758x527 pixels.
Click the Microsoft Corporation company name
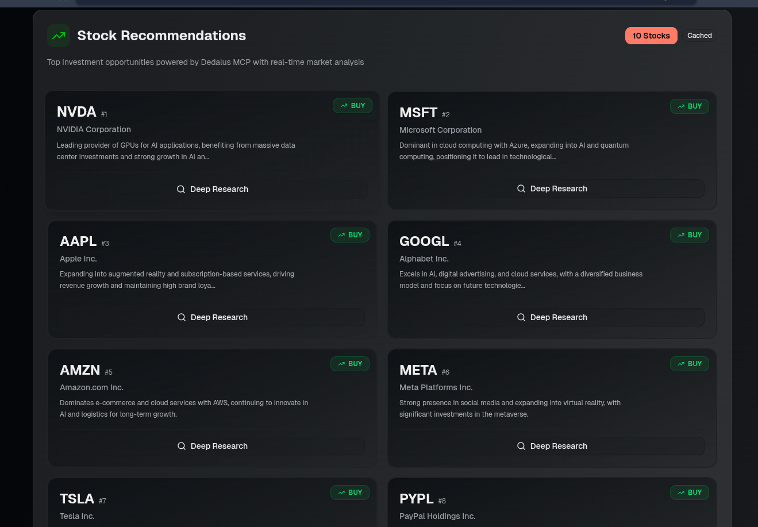click(x=440, y=130)
